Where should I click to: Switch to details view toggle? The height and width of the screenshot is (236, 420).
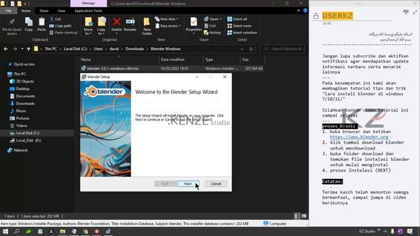[296, 216]
